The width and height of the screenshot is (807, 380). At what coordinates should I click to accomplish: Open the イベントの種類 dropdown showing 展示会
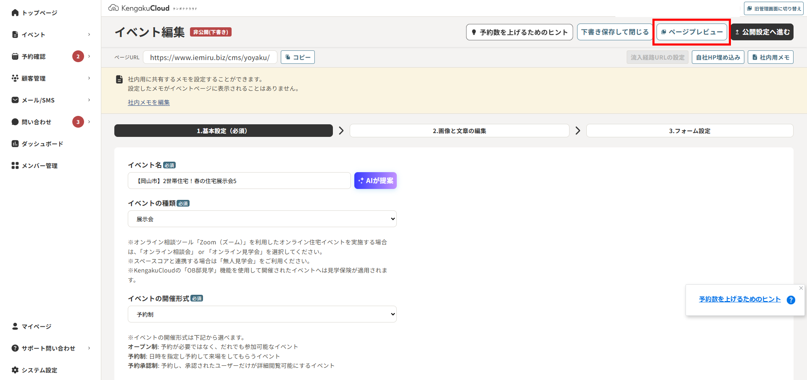point(262,219)
